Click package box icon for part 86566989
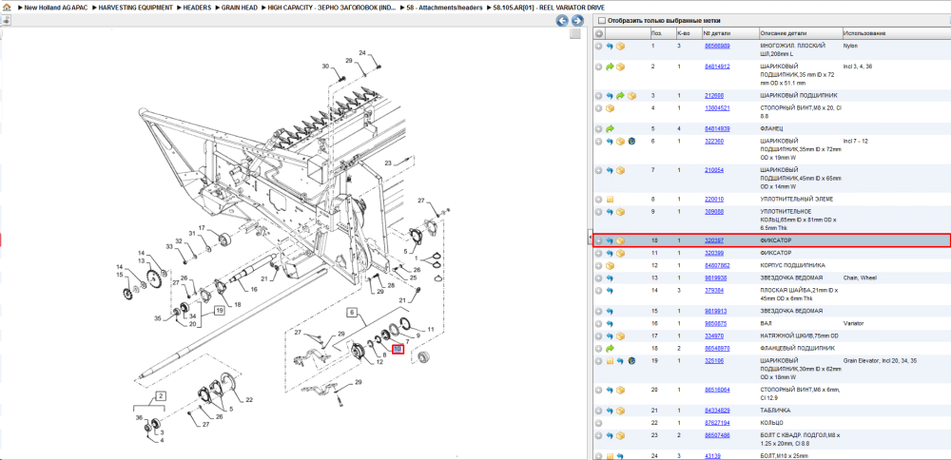 [x=620, y=46]
